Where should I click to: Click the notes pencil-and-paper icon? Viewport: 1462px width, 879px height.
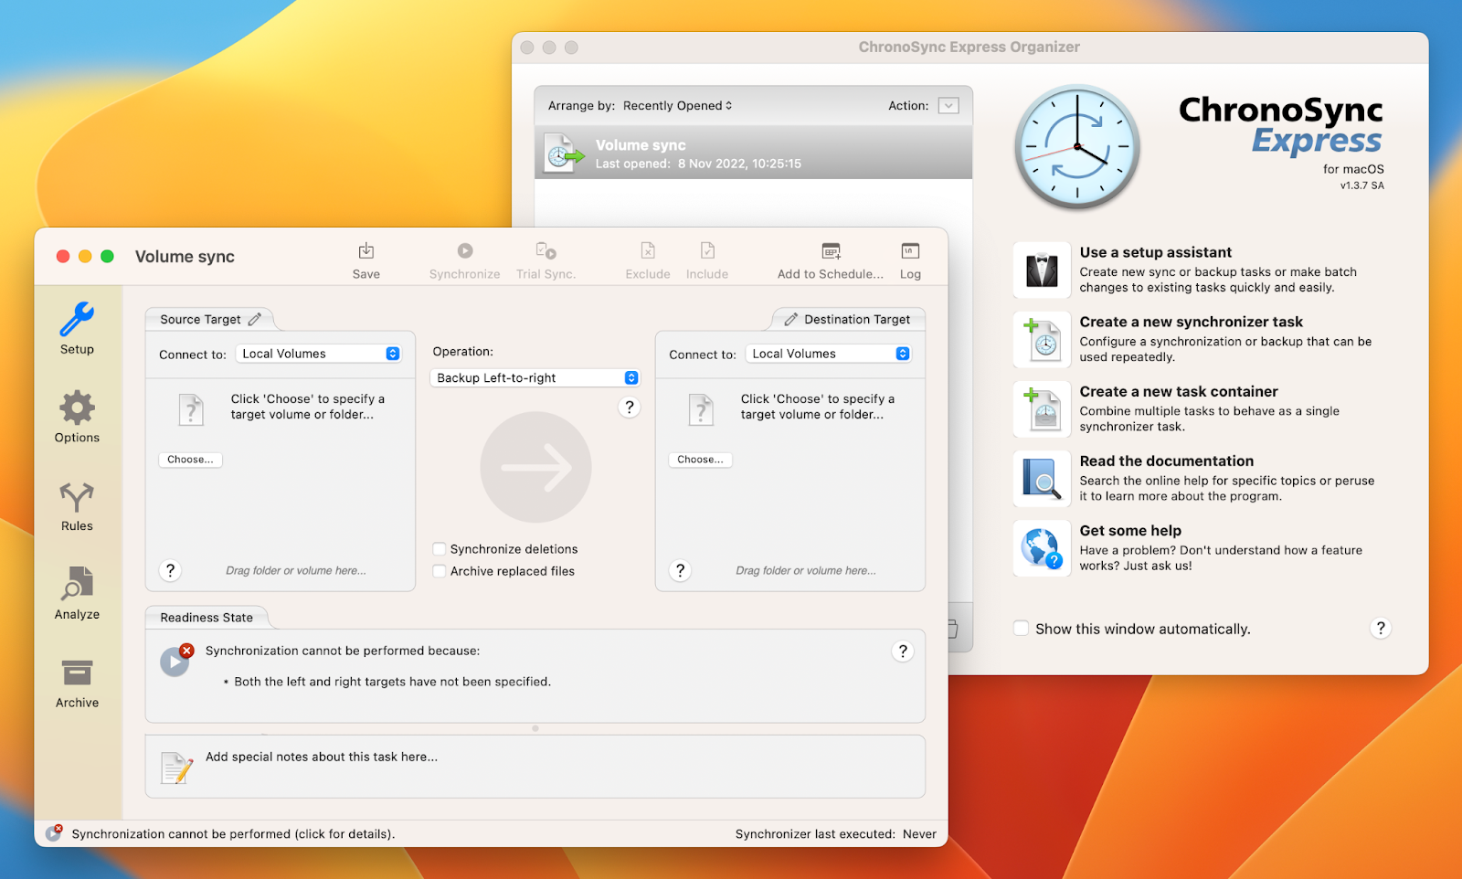[177, 768]
